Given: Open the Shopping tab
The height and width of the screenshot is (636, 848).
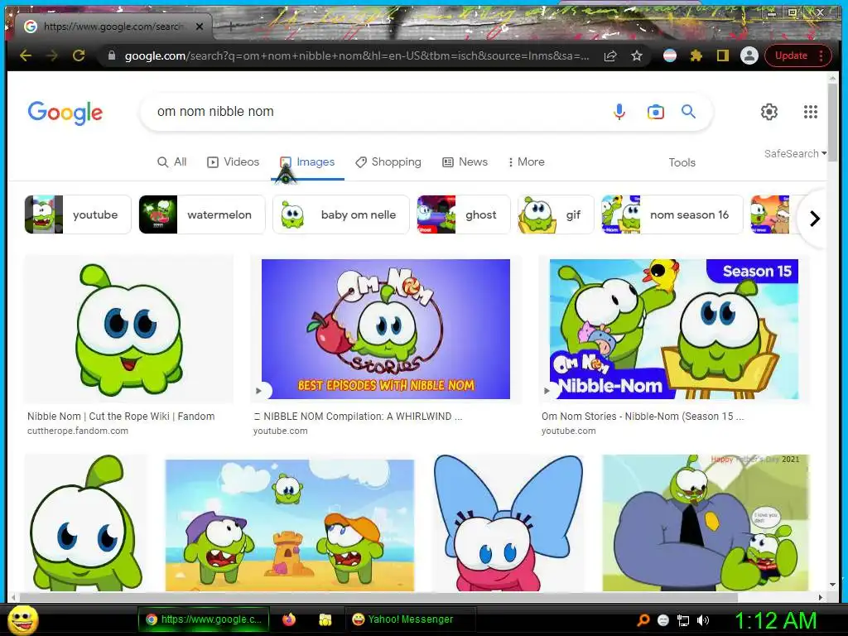Looking at the screenshot, I should (x=388, y=161).
